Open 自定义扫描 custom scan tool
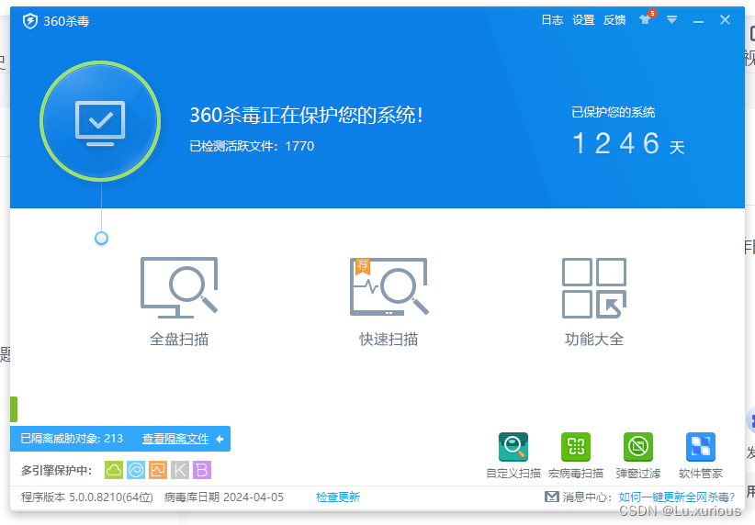Image resolution: width=755 pixels, height=525 pixels. (513, 455)
